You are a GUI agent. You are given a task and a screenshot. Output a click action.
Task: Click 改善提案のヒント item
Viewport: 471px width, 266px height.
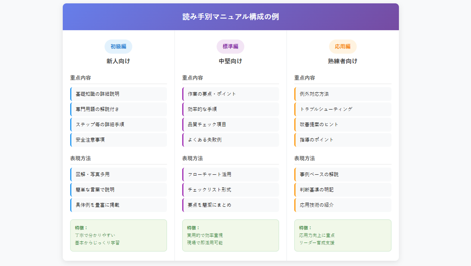click(343, 124)
